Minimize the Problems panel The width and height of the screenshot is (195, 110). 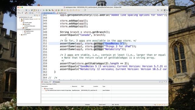point(164,82)
